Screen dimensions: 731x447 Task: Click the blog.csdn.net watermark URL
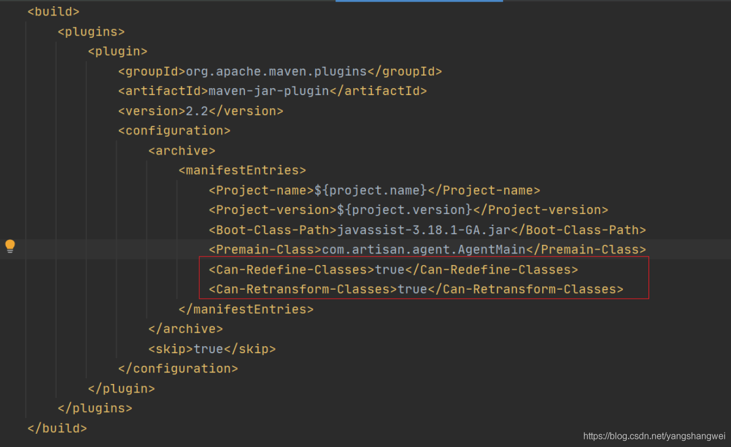[654, 437]
